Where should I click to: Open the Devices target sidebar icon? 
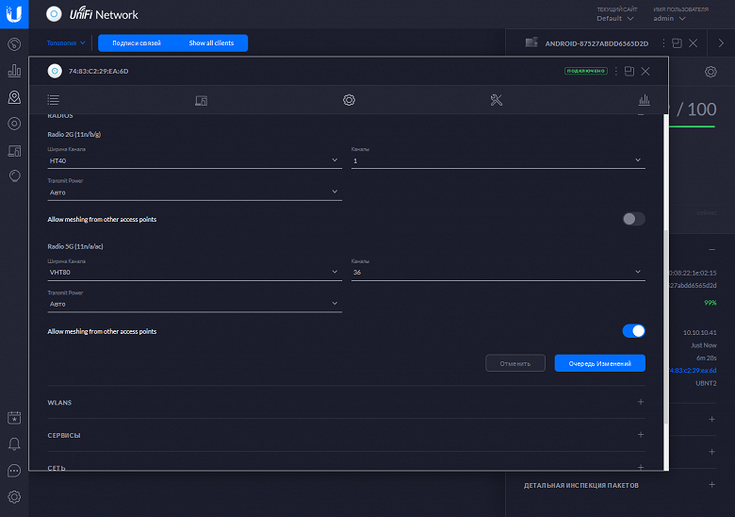coord(14,124)
